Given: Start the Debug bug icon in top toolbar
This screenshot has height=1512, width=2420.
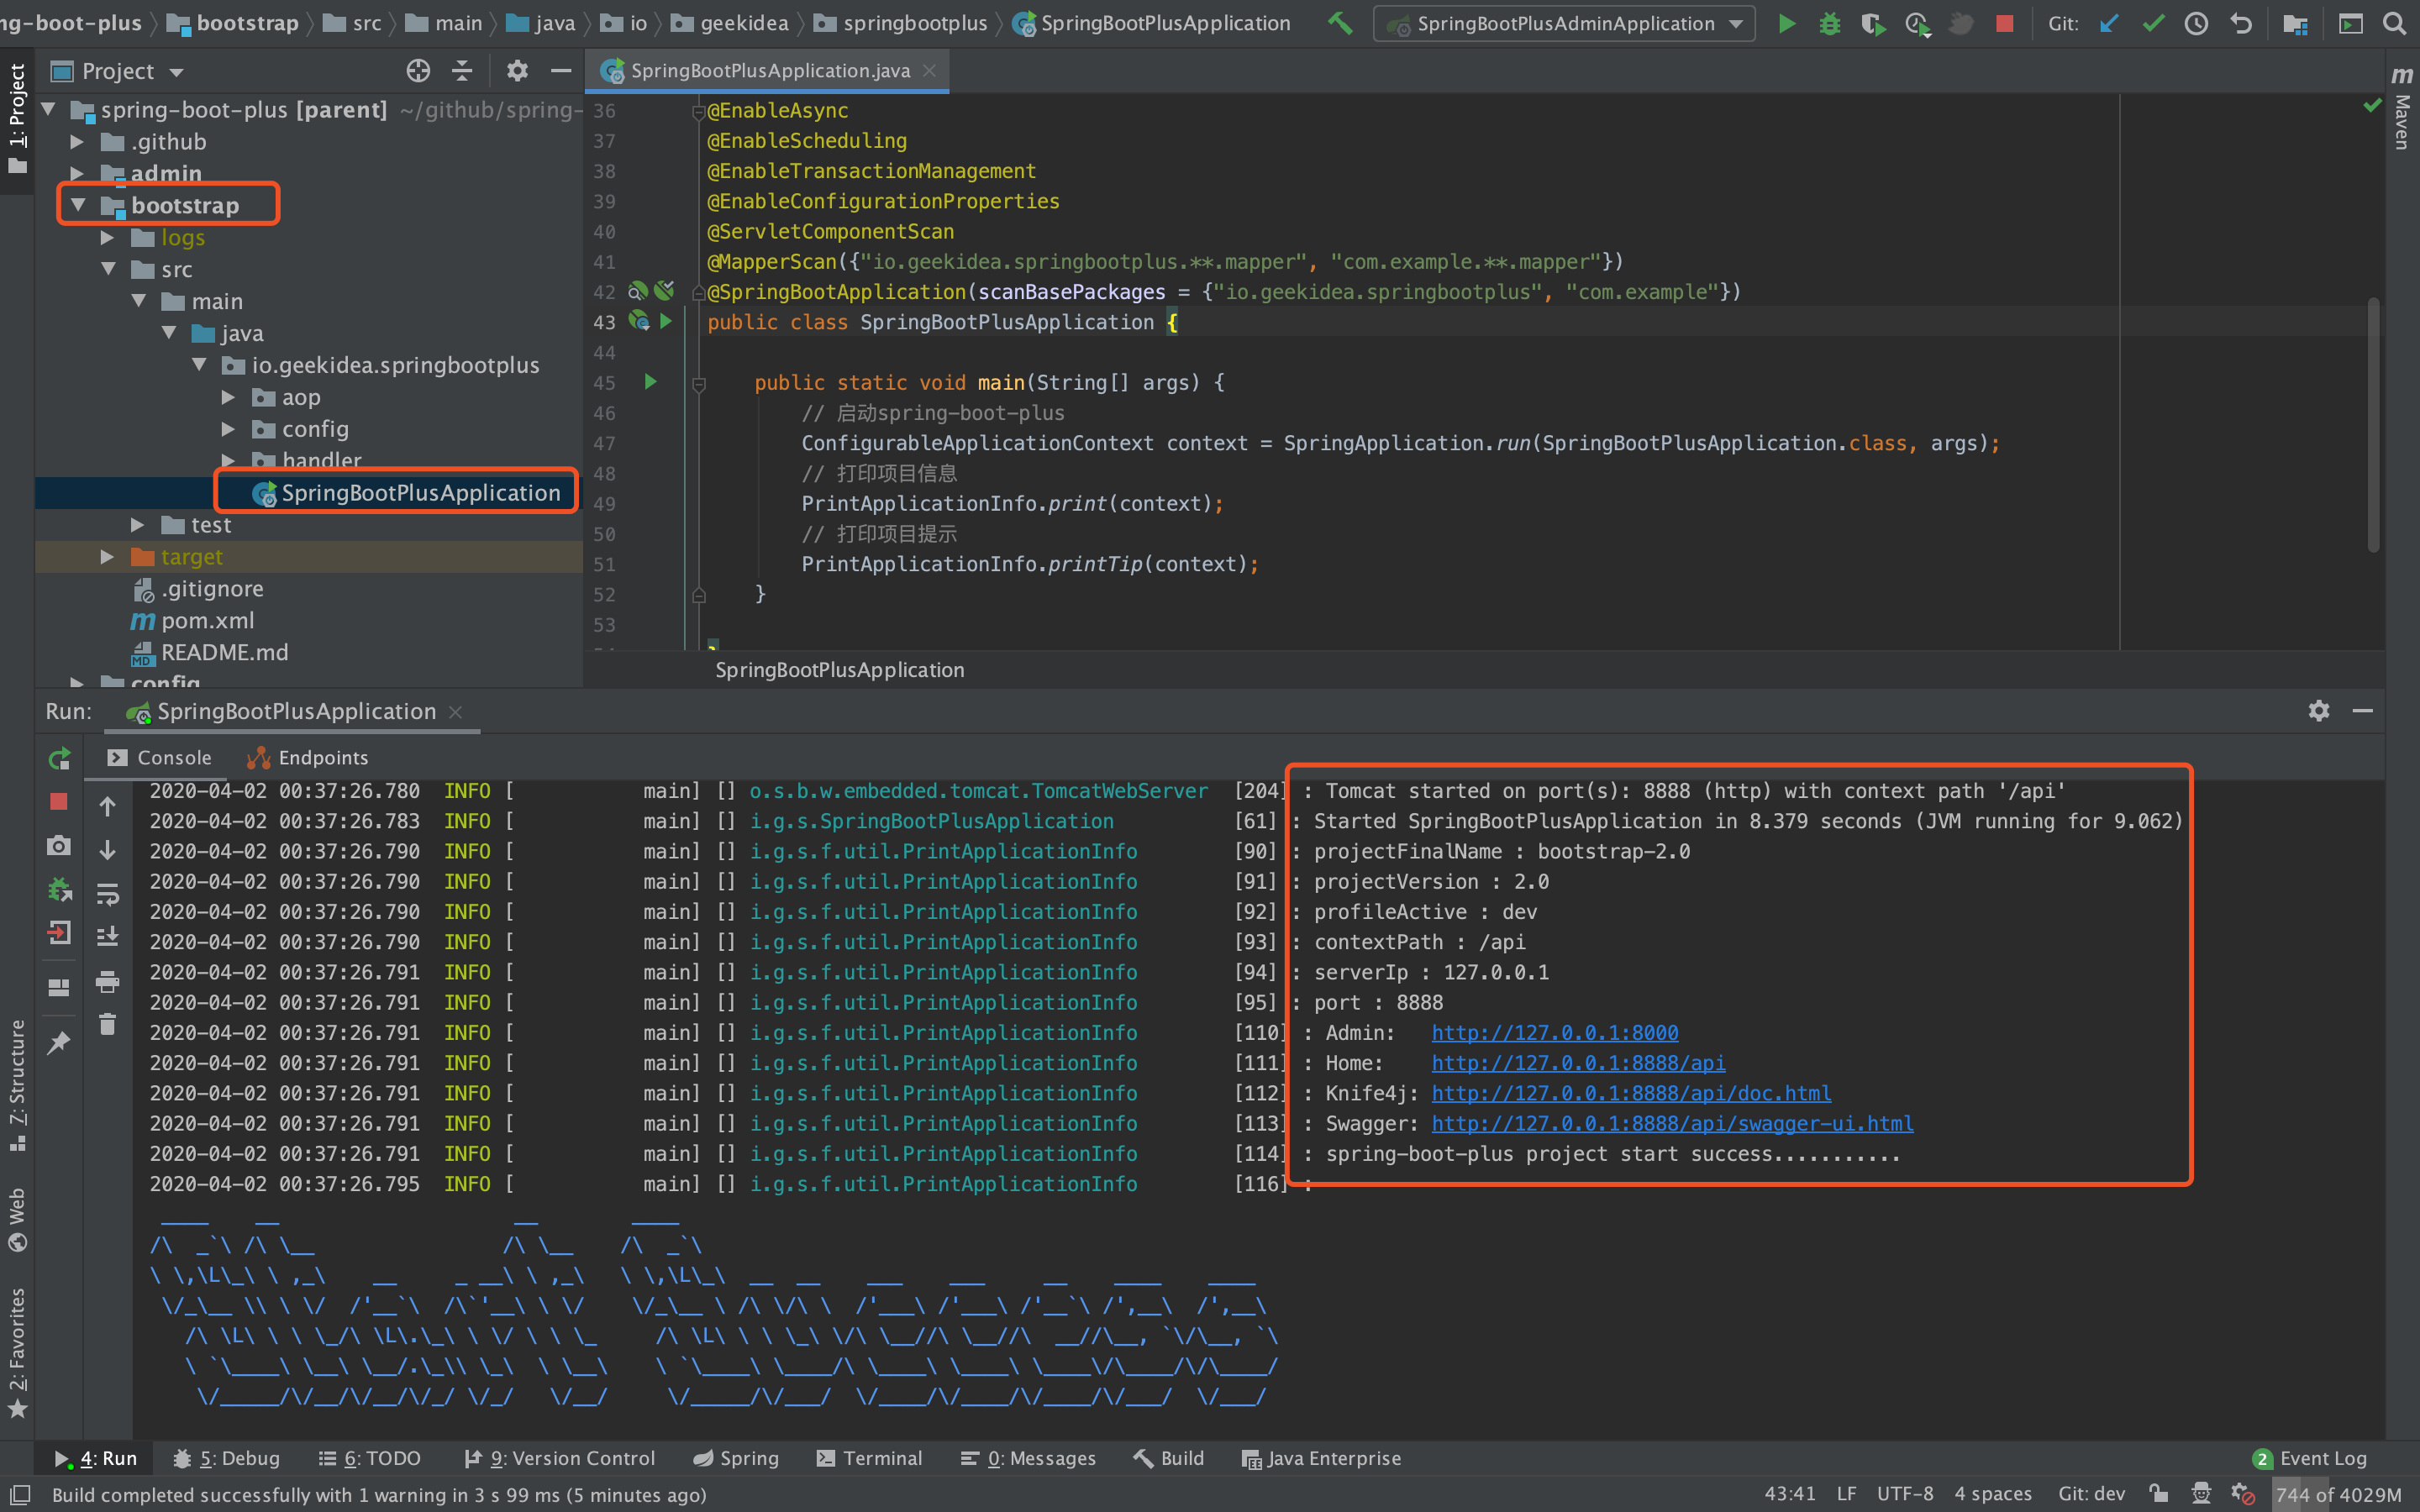Looking at the screenshot, I should [1829, 23].
